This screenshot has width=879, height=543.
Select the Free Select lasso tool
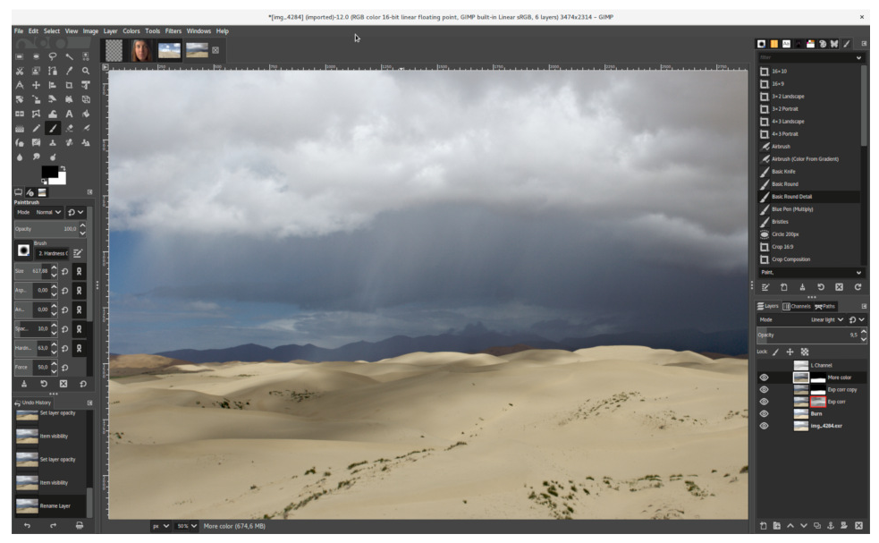(53, 56)
